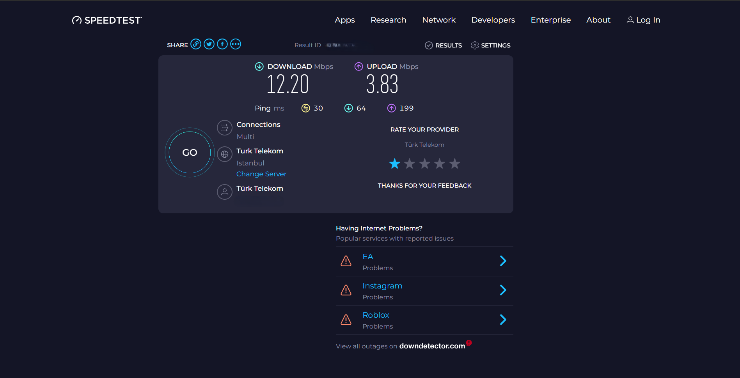The height and width of the screenshot is (378, 740).
Task: Click the EA warning triangle icon
Action: click(346, 261)
